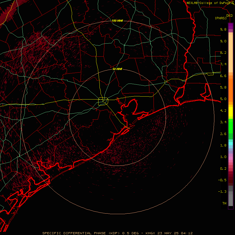Image resolution: width=235 pixels, height=235 pixels.
Task: Click the "KHGX" radar site identifier in caption
Action: click(151, 233)
